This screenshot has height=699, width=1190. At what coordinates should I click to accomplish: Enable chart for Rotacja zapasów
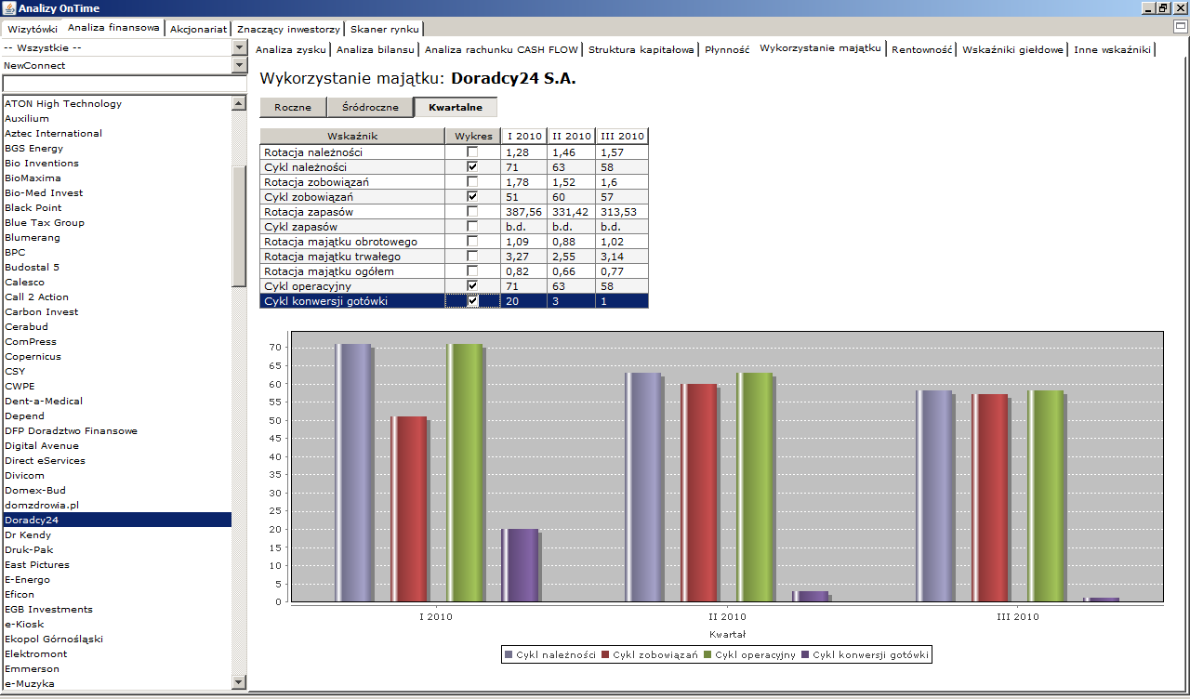(x=472, y=212)
